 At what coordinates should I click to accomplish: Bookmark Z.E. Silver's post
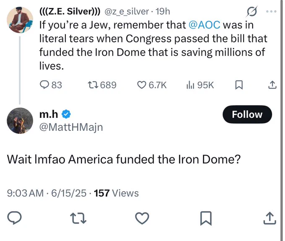[x=239, y=85]
